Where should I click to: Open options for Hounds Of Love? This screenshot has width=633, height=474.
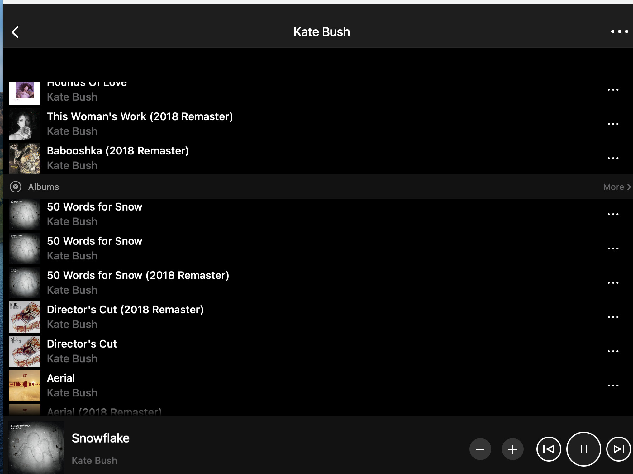(x=613, y=90)
